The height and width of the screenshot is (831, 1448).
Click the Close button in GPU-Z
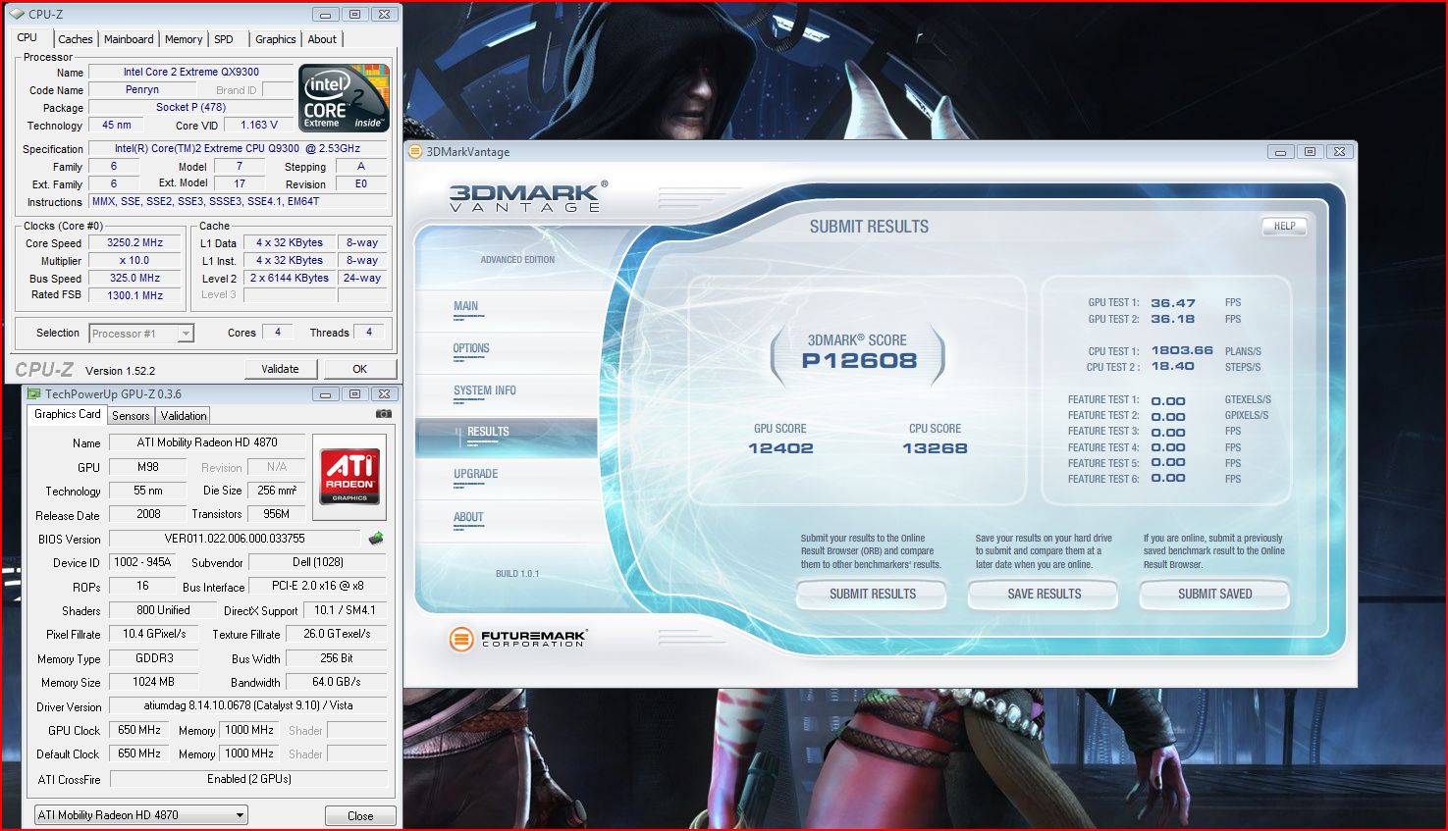tap(360, 816)
